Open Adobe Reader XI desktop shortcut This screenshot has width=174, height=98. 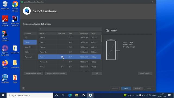[5, 21]
